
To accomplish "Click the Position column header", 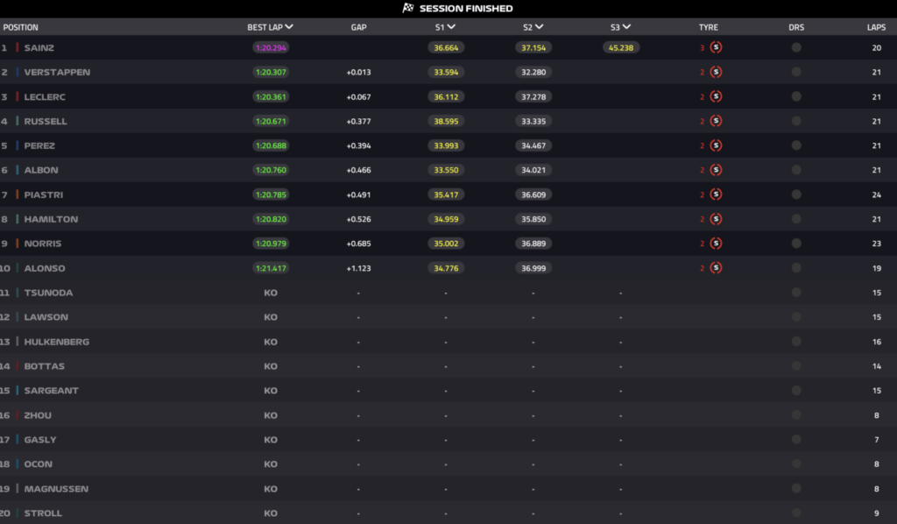I will click(21, 27).
